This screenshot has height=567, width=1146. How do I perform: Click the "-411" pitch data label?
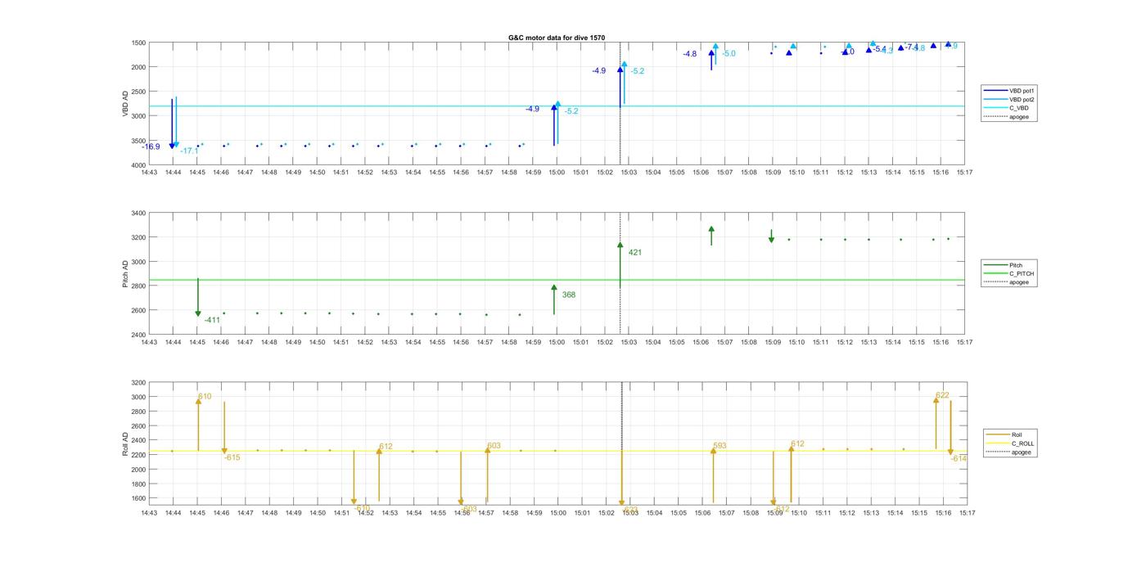click(x=212, y=320)
